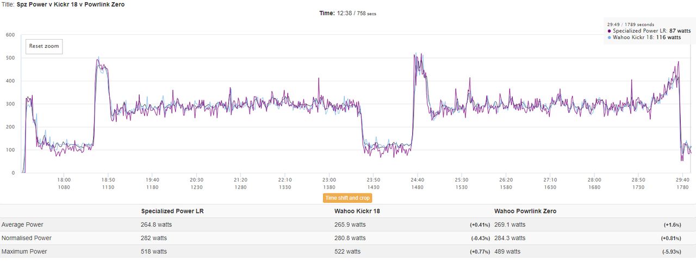This screenshot has width=696, height=264.
Task: Click the Time shift and crop button
Action: pos(347,198)
